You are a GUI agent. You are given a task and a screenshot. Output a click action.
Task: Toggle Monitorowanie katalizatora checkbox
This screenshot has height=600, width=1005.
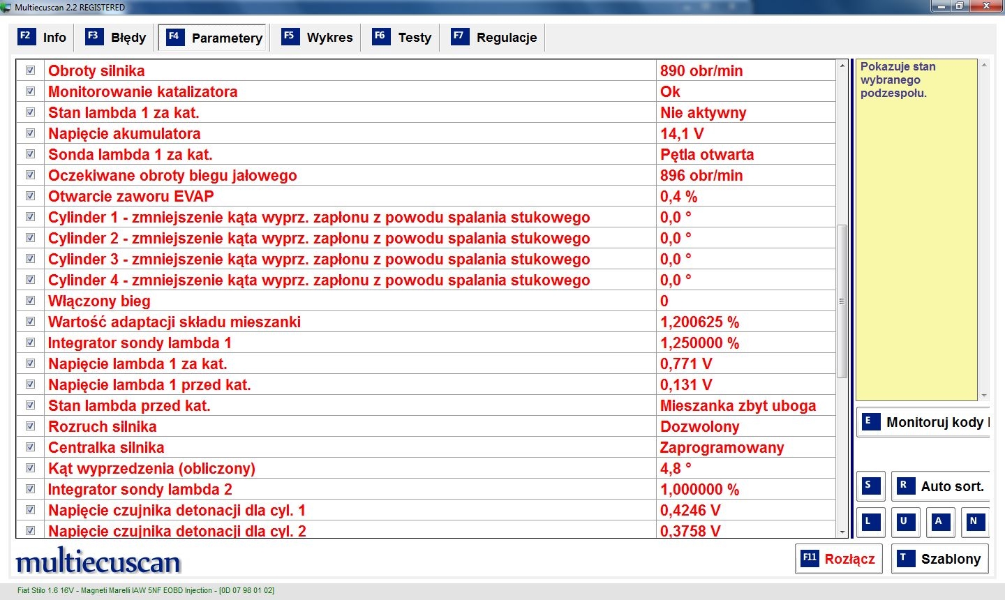30,91
